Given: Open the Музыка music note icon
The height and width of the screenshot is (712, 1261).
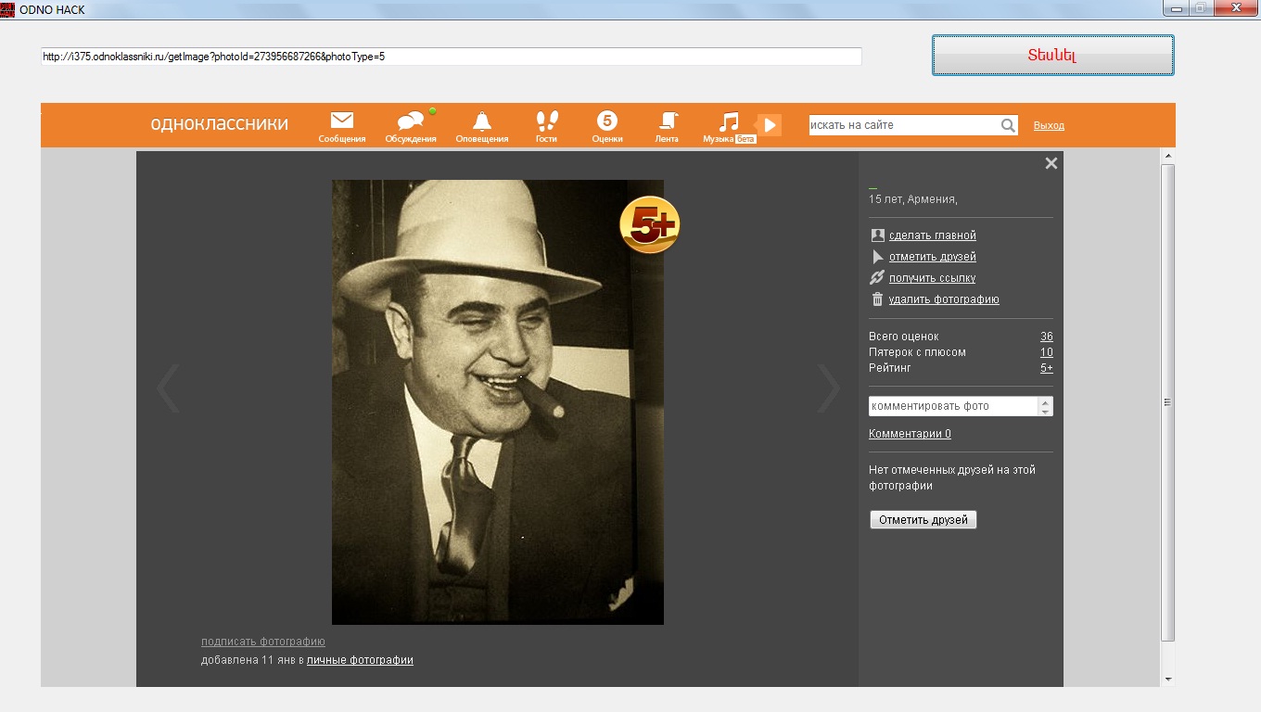Looking at the screenshot, I should 730,121.
